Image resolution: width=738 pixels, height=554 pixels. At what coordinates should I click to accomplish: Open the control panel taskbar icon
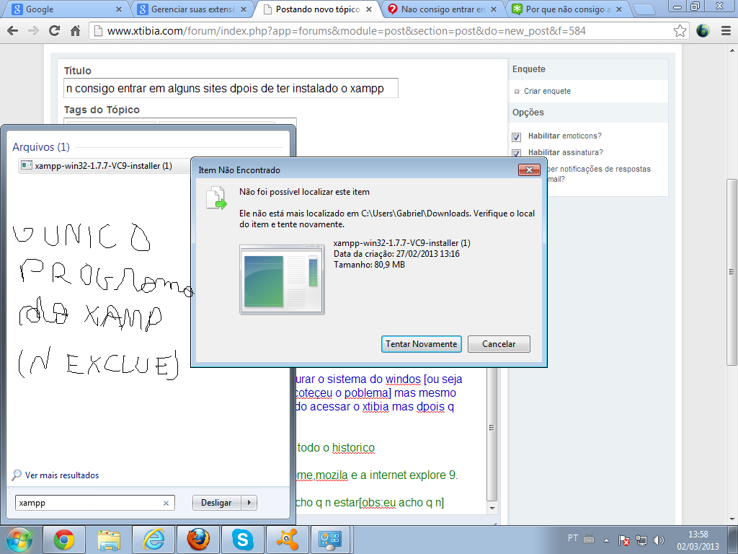coord(329,540)
